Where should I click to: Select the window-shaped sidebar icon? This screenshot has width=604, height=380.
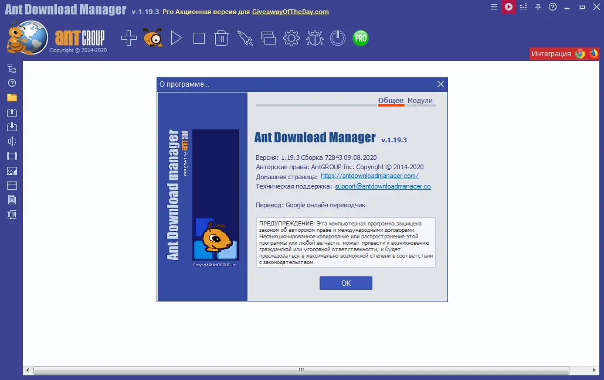coord(12,186)
